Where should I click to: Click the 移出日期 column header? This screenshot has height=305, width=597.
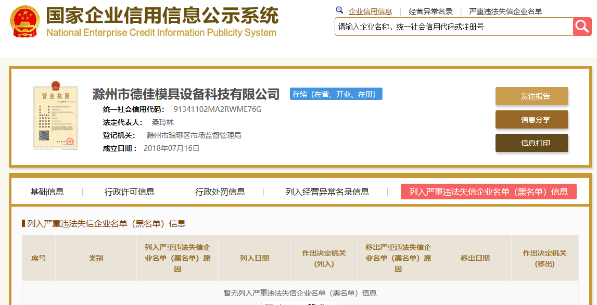[x=475, y=258]
